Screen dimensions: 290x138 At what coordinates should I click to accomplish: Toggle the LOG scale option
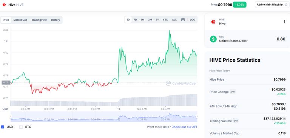click(192, 20)
